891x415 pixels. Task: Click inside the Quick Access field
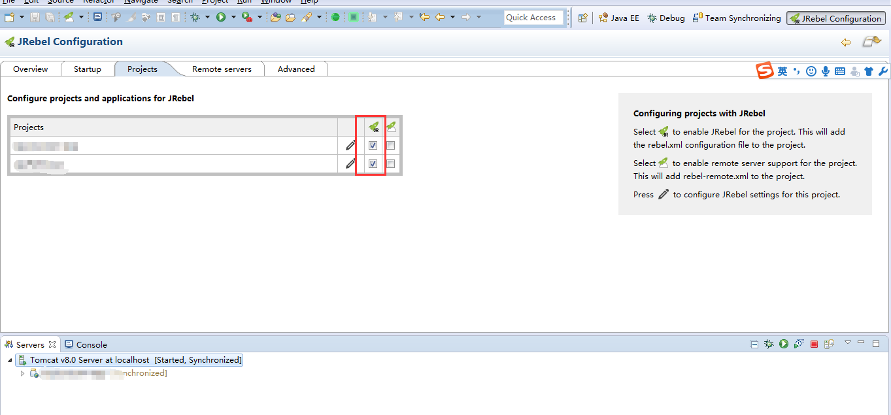(x=533, y=18)
